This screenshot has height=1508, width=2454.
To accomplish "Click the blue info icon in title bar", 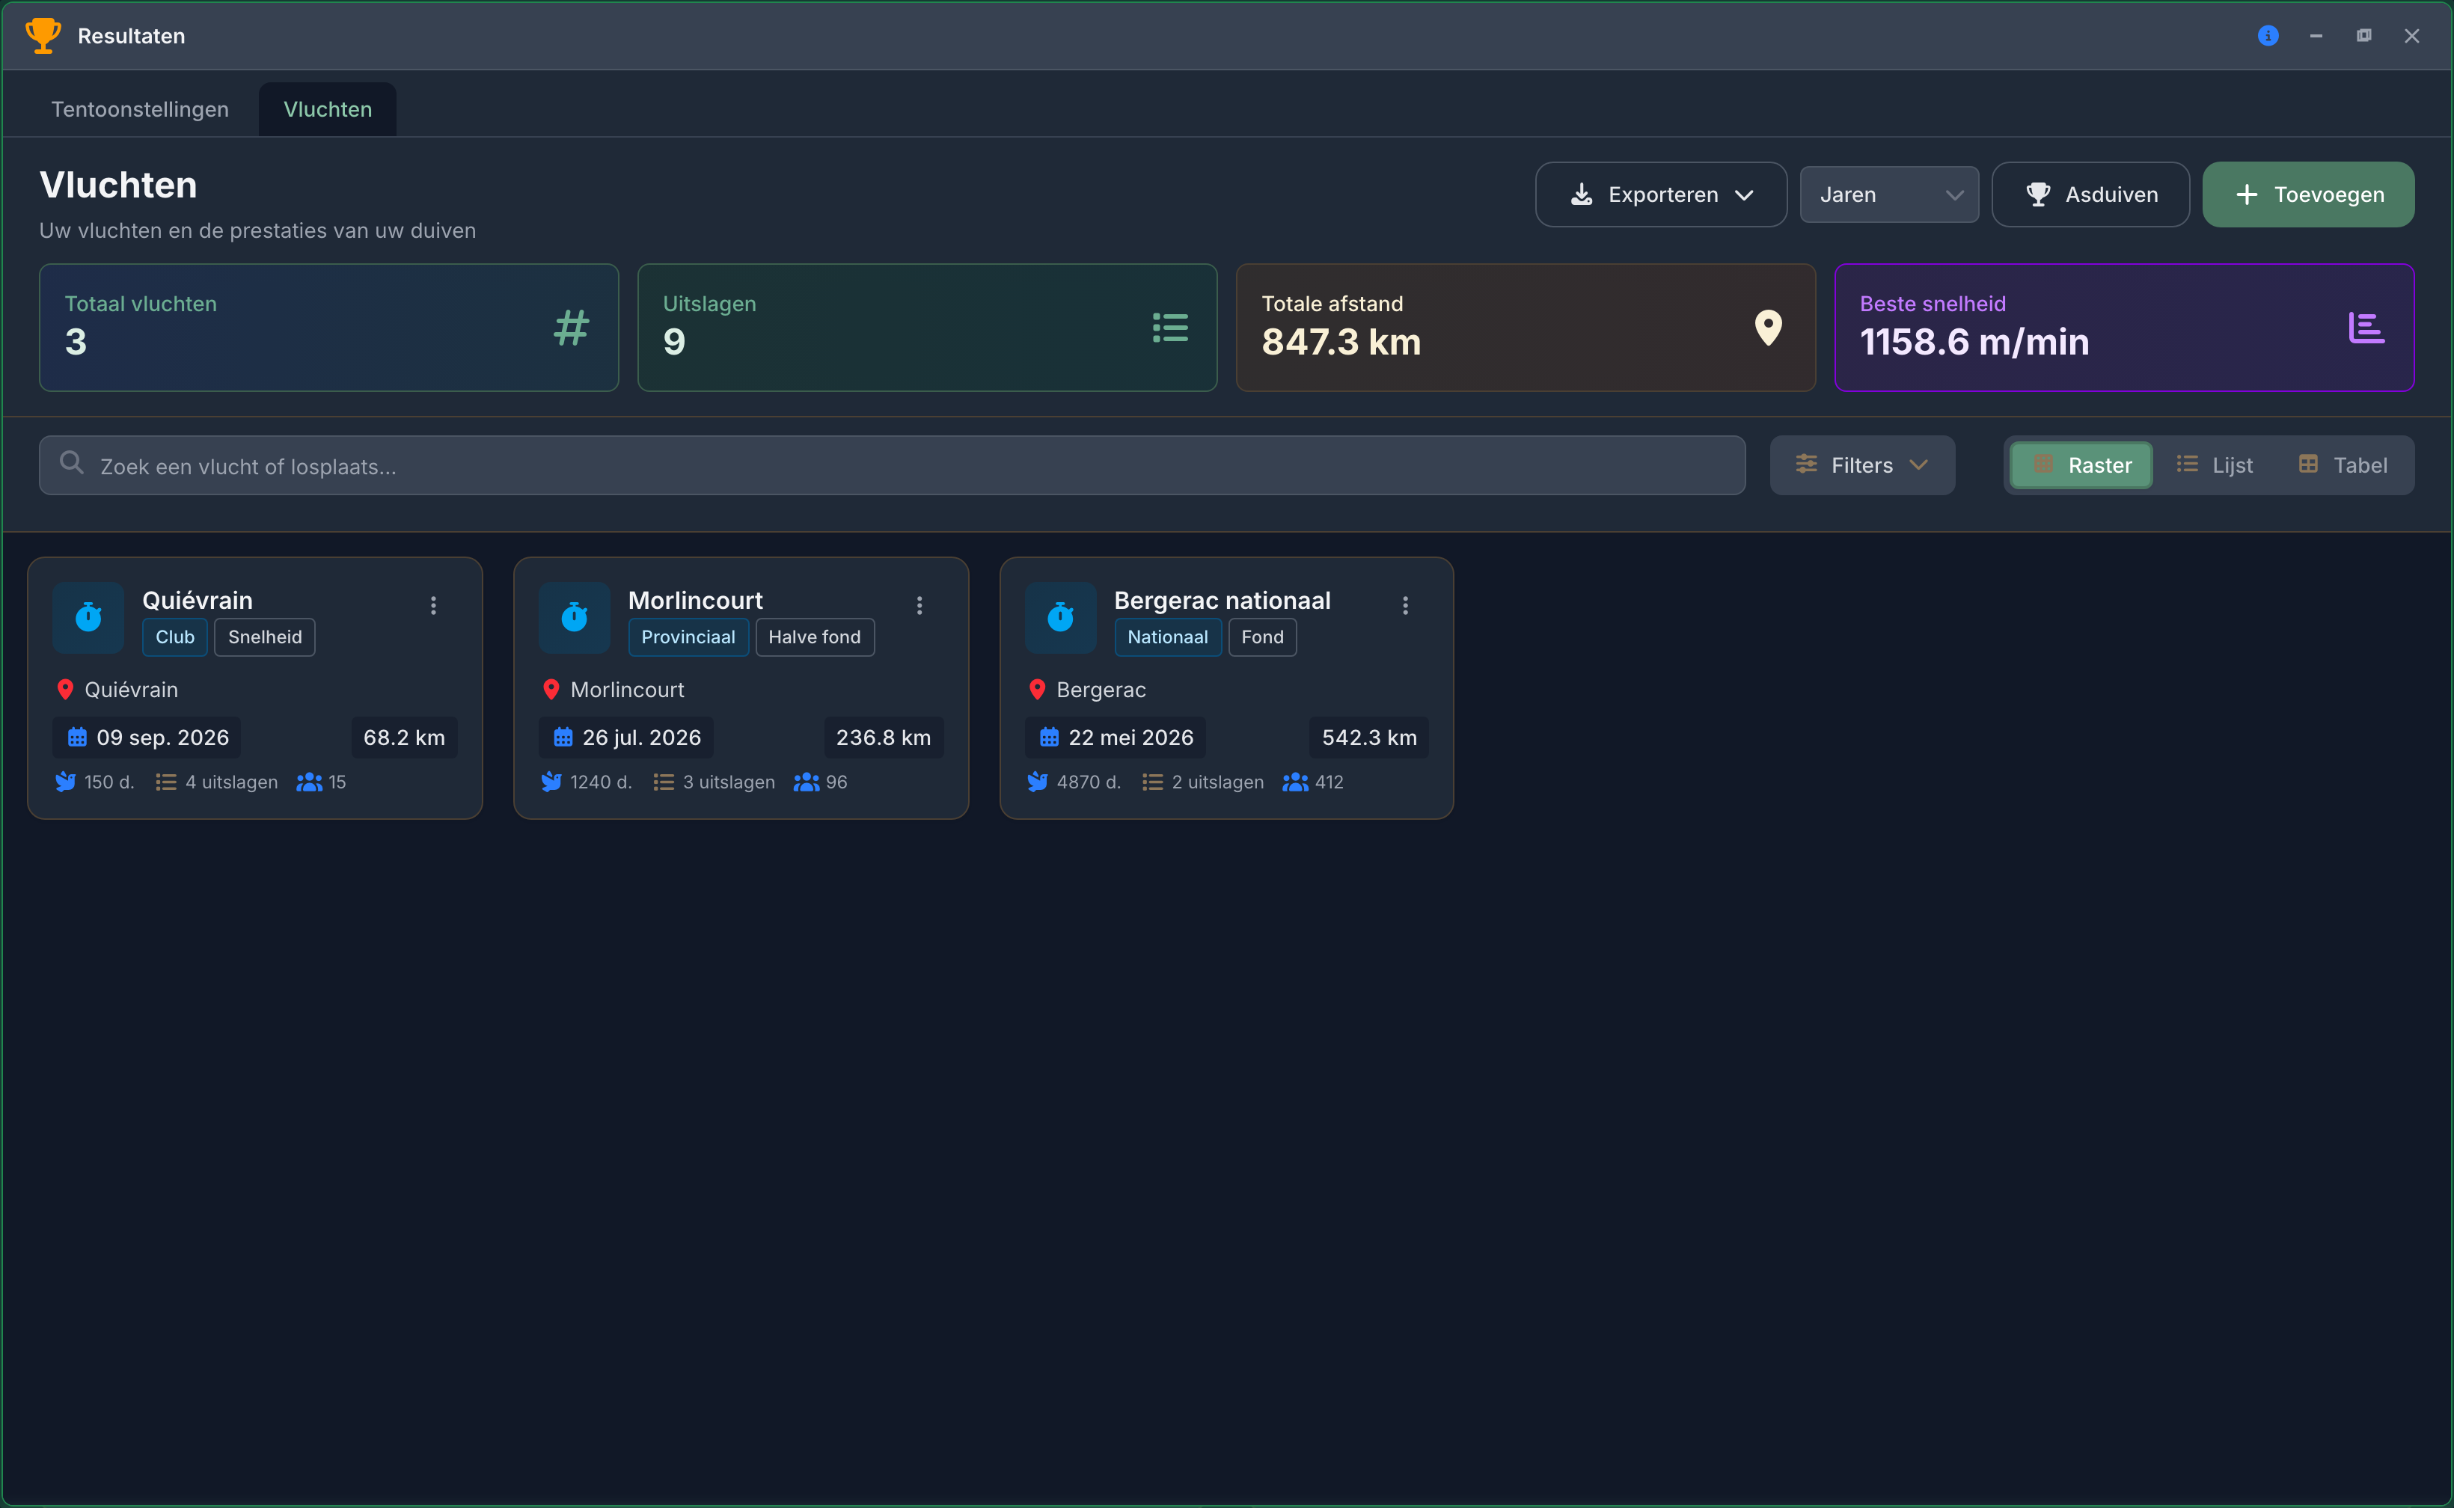I will point(2268,36).
